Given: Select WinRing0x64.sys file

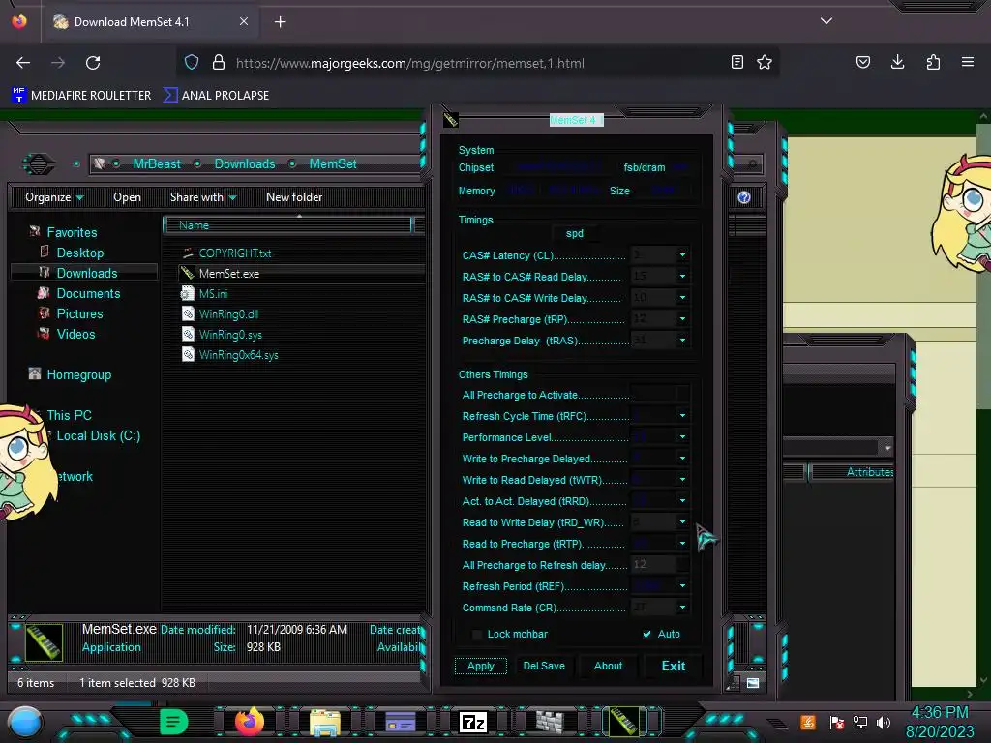Looking at the screenshot, I should [x=238, y=355].
